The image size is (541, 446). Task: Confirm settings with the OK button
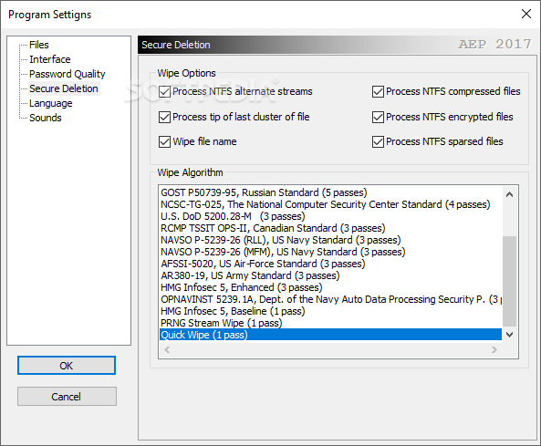67,366
